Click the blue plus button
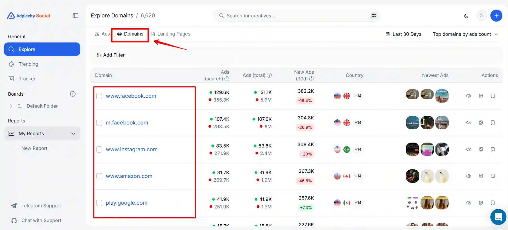The height and width of the screenshot is (230, 508). pos(496,16)
